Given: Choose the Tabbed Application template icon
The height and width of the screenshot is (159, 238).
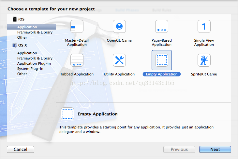Looking at the screenshot, I should click(x=77, y=60).
